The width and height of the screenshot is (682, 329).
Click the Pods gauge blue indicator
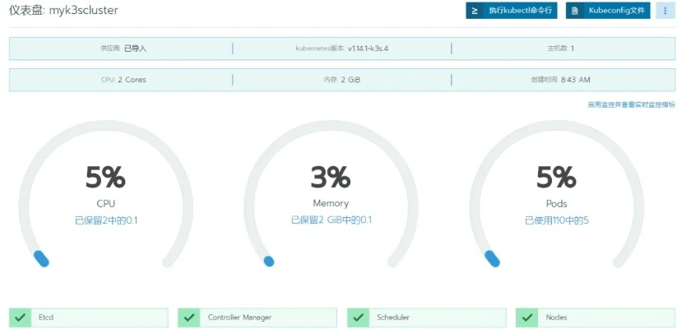pos(492,259)
